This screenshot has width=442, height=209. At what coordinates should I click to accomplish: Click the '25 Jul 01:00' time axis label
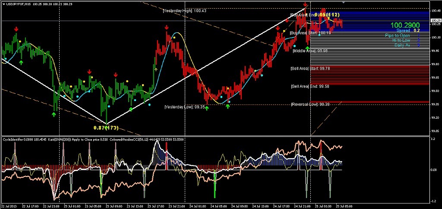324,206
